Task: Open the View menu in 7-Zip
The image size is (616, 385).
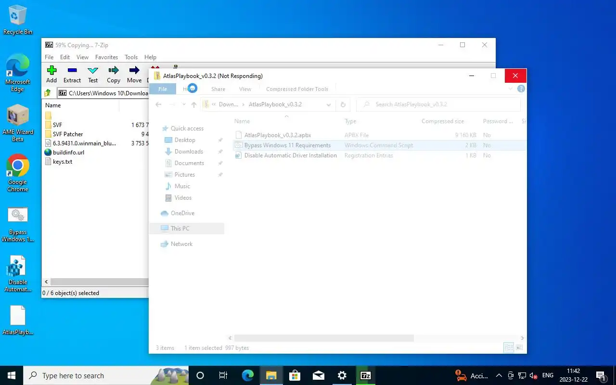Action: (82, 57)
